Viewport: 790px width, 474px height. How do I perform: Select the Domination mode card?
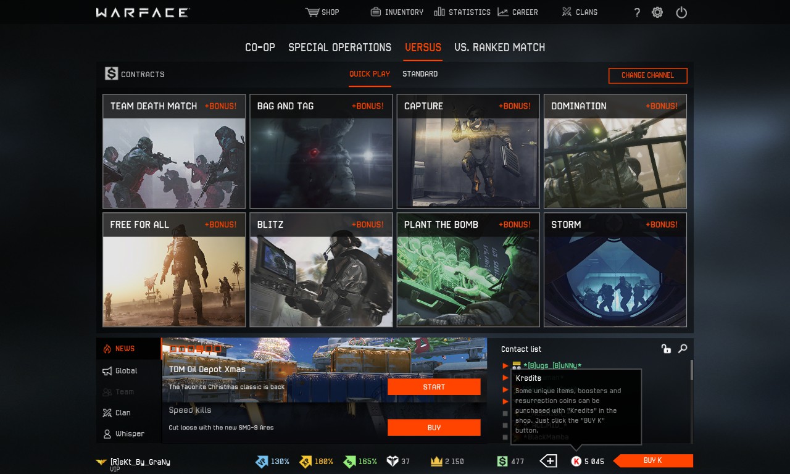click(x=615, y=151)
